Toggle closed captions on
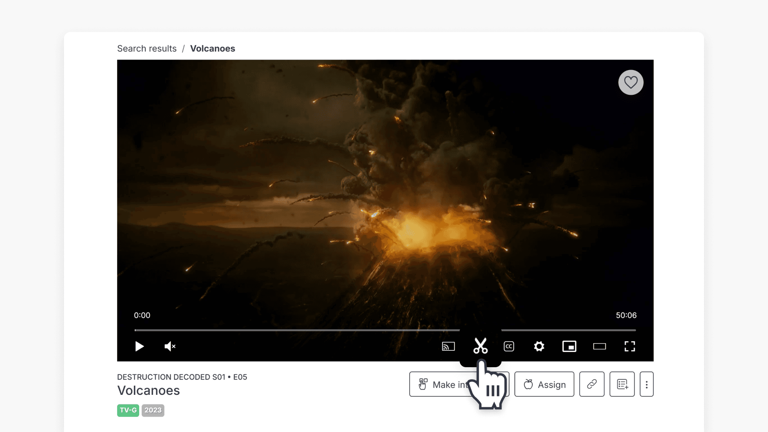Image resolution: width=768 pixels, height=432 pixels. point(508,346)
